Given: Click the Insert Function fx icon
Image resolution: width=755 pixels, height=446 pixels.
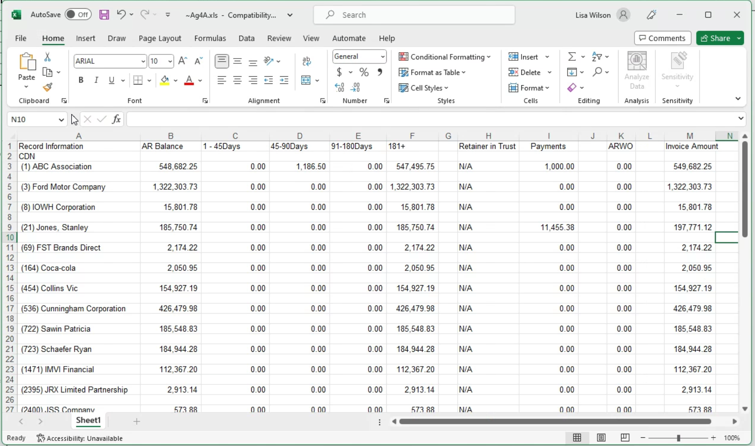Looking at the screenshot, I should pos(116,119).
